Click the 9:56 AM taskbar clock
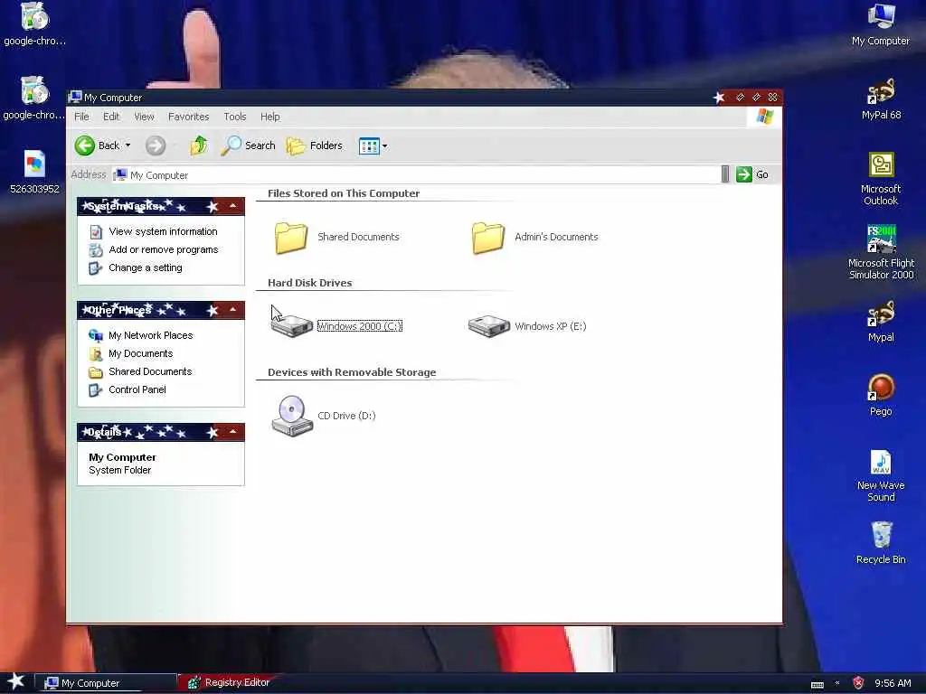This screenshot has height=694, width=926. (893, 683)
